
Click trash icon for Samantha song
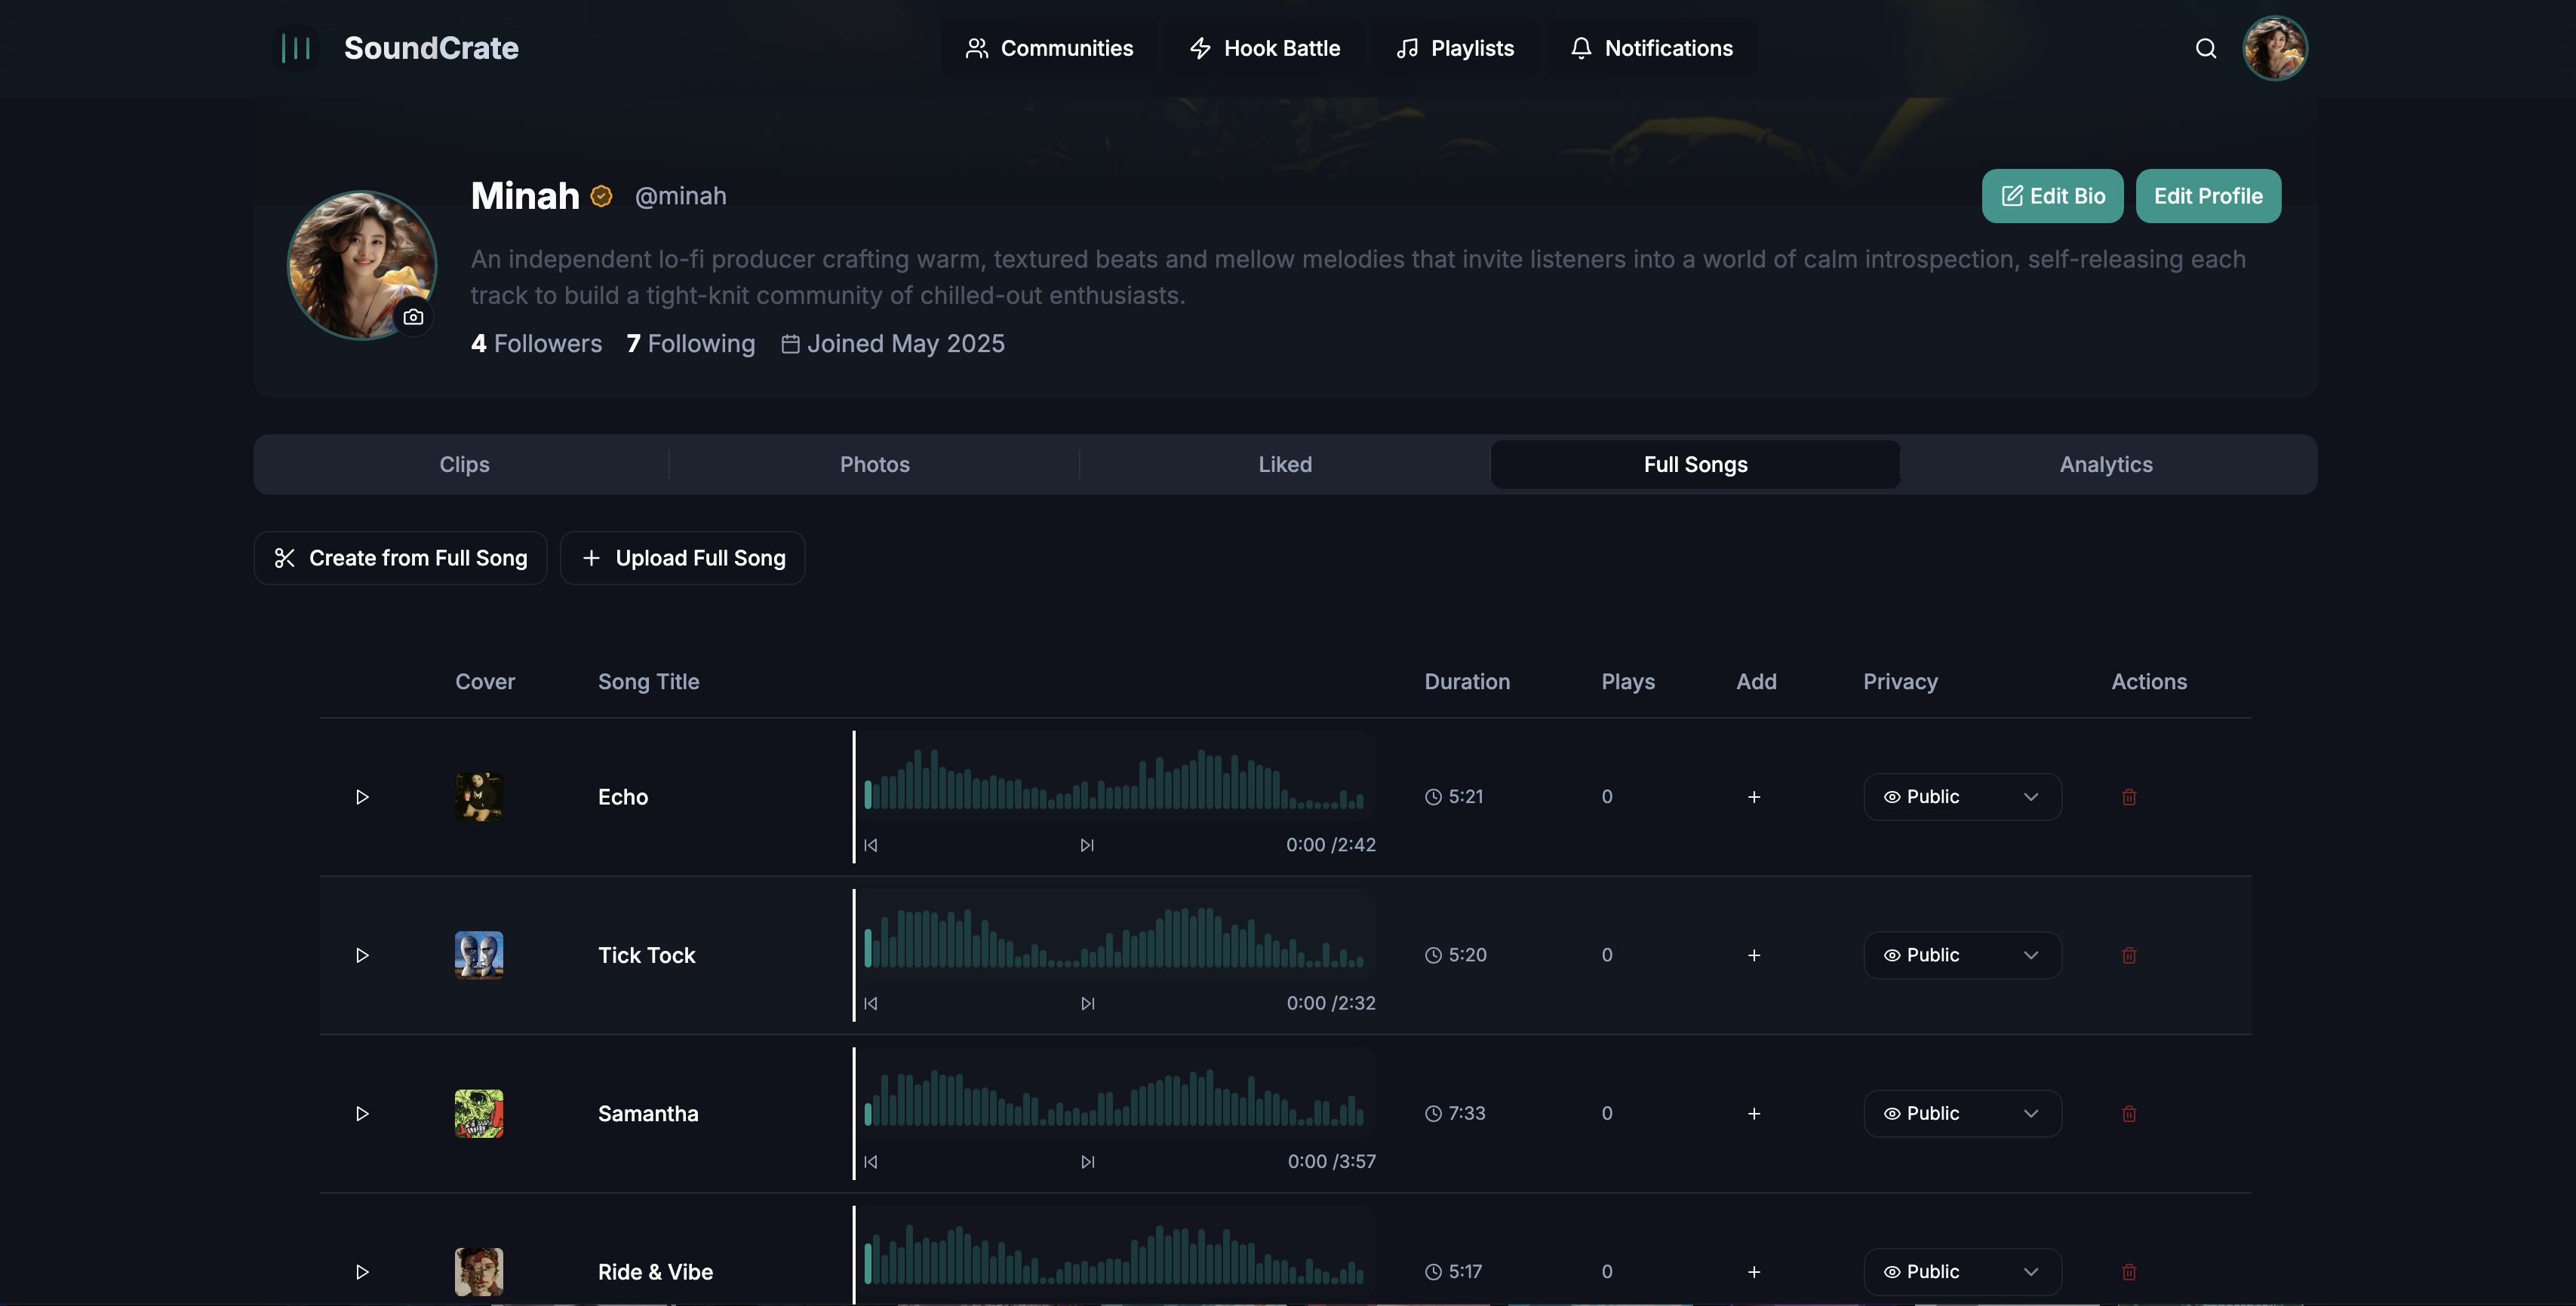[x=2129, y=1113]
